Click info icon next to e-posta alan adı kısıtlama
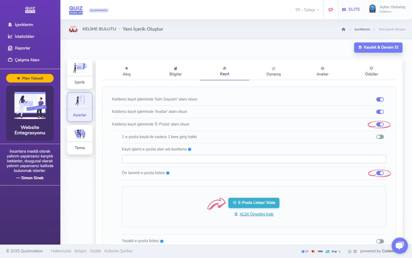Screen dimensions: 412x258 (190, 149)
